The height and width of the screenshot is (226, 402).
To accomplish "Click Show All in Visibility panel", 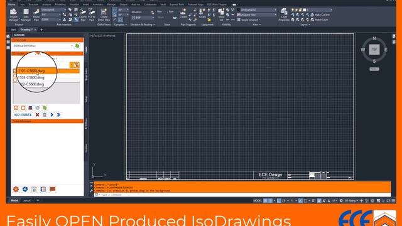I will coord(221,15).
